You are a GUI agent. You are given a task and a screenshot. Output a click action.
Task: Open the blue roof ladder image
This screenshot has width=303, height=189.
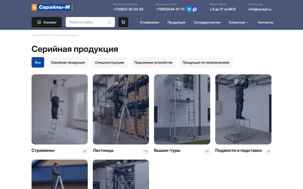[x=60, y=174]
